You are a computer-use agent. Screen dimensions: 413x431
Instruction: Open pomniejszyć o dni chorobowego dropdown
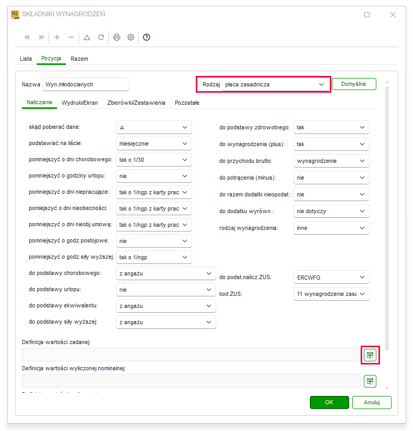[154, 160]
